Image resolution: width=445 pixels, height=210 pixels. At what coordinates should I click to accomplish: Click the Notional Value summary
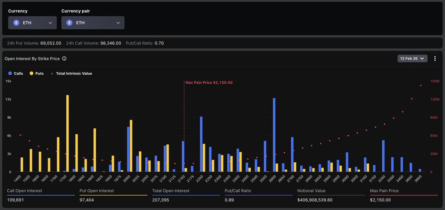point(311,191)
